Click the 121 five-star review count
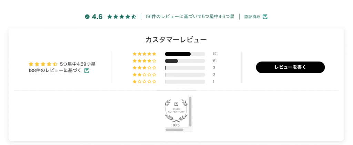The width and height of the screenshot is (353, 145). [215, 54]
